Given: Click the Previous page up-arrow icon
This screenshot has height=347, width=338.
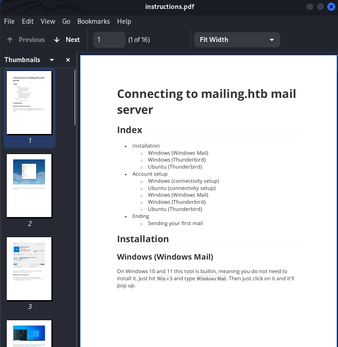Looking at the screenshot, I should (10, 40).
